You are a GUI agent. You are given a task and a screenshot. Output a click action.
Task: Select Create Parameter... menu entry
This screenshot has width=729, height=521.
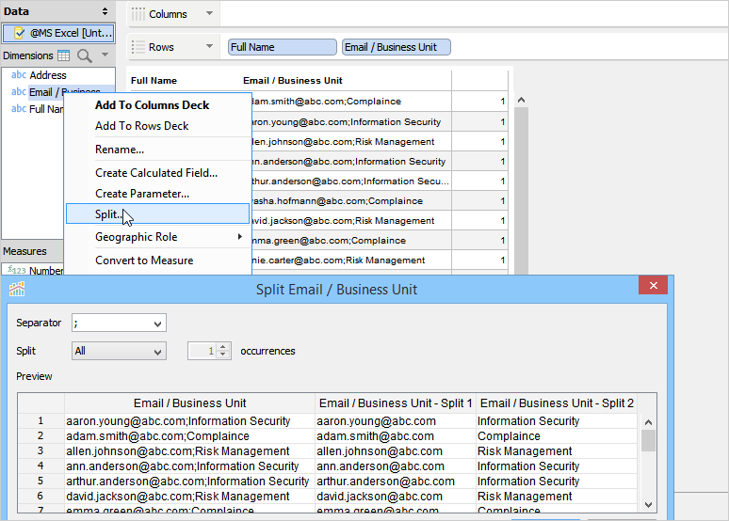142,194
